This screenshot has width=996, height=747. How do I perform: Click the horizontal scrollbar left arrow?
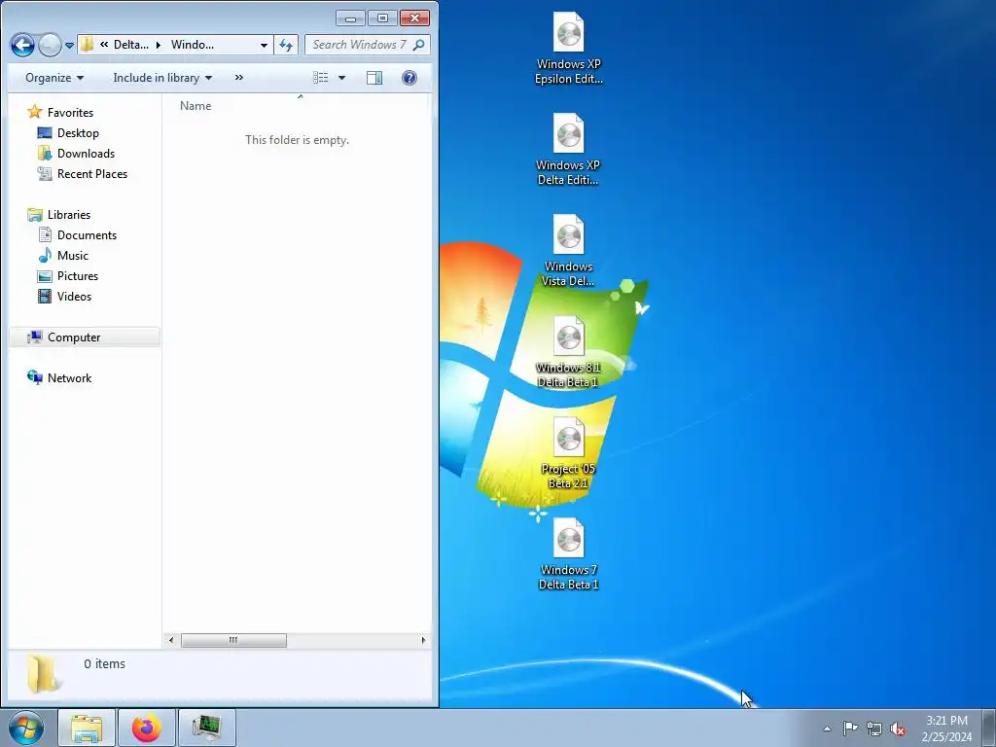(x=171, y=640)
